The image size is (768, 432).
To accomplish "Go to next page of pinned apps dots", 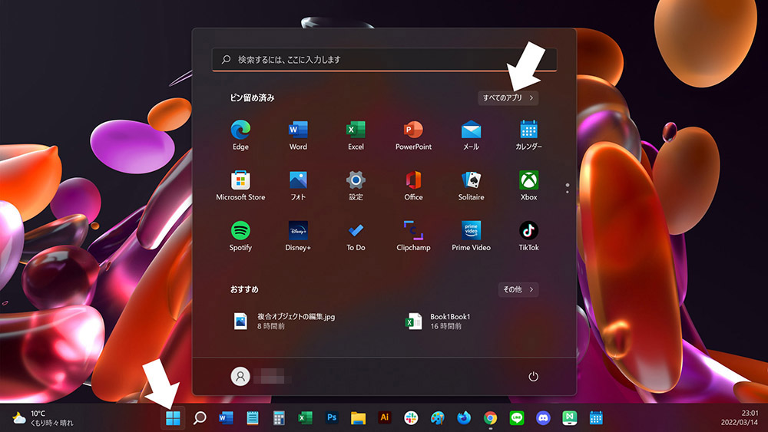I will point(568,192).
